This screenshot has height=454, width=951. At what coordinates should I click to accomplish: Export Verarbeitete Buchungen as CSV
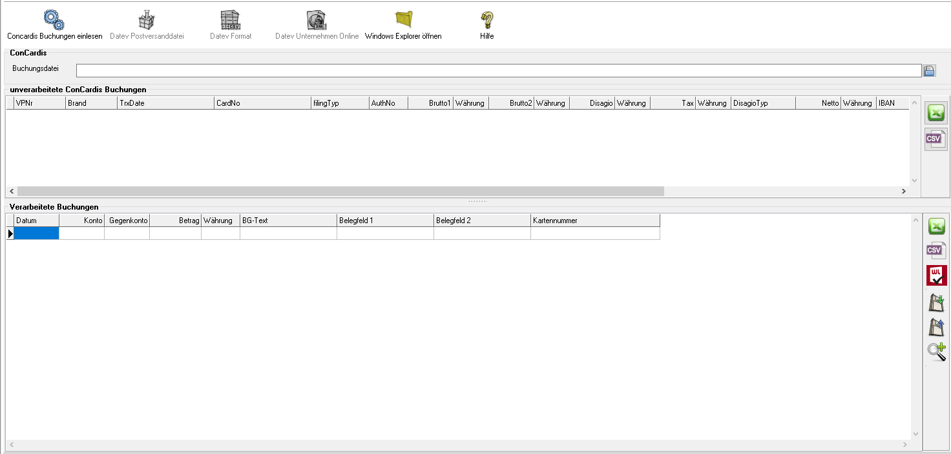coord(936,251)
